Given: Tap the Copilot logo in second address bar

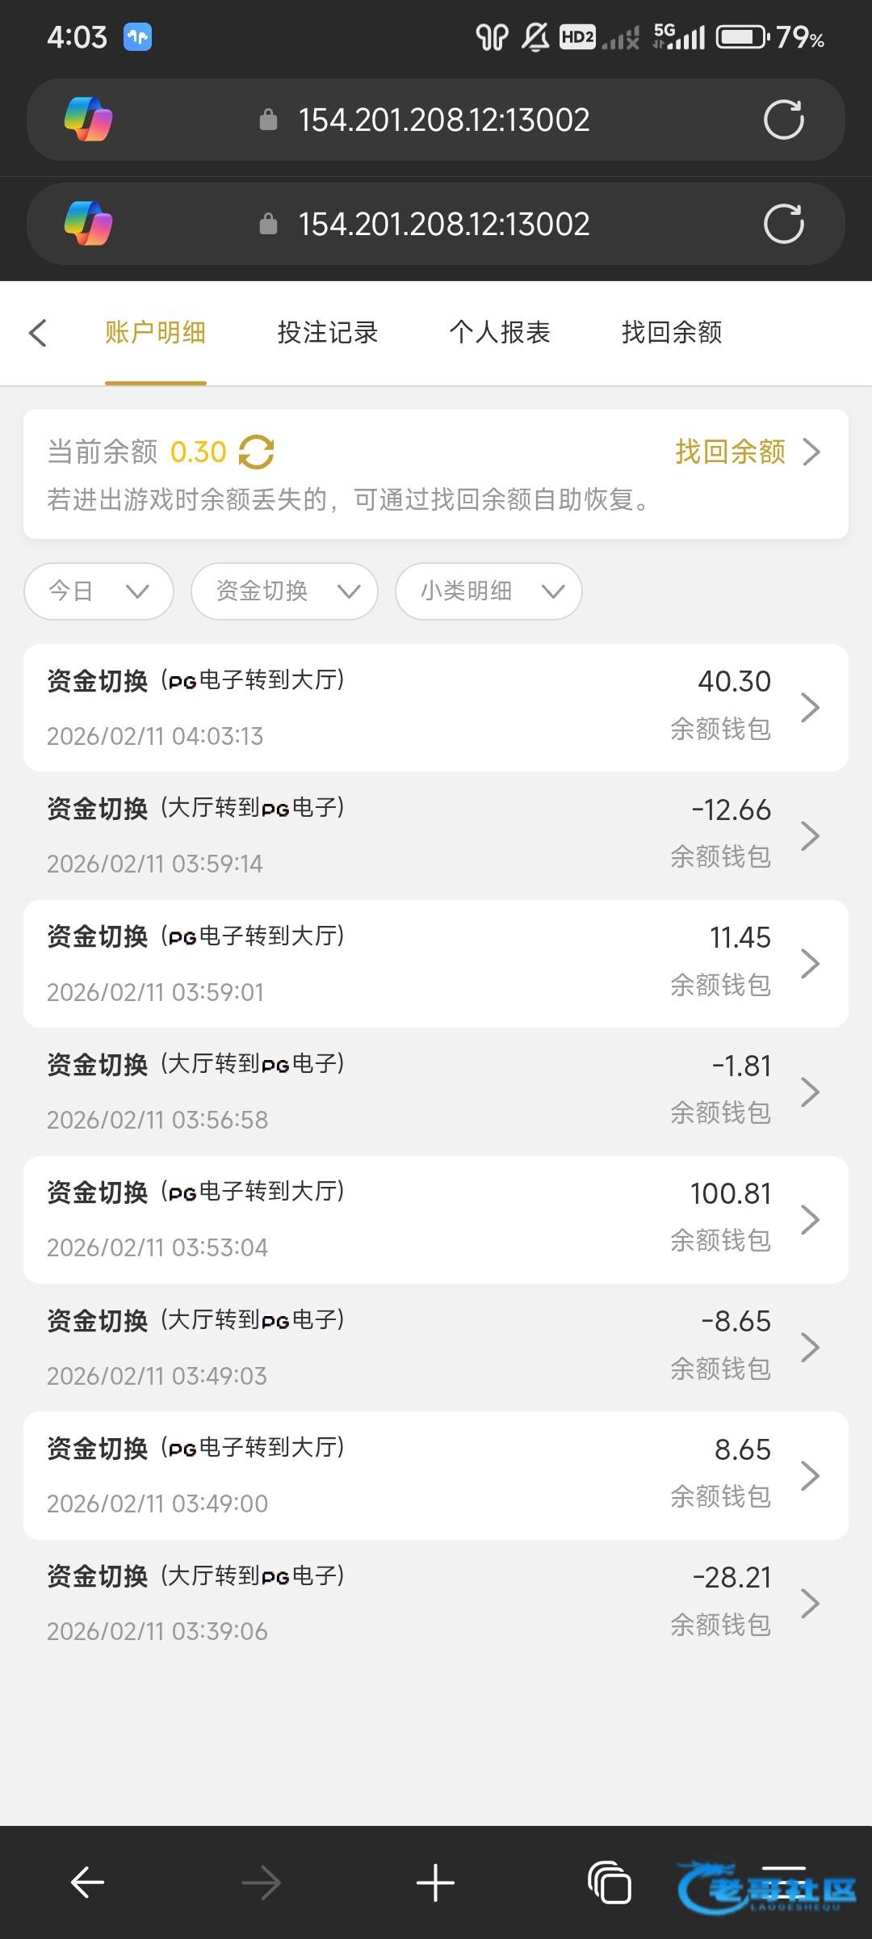Looking at the screenshot, I should (88, 224).
